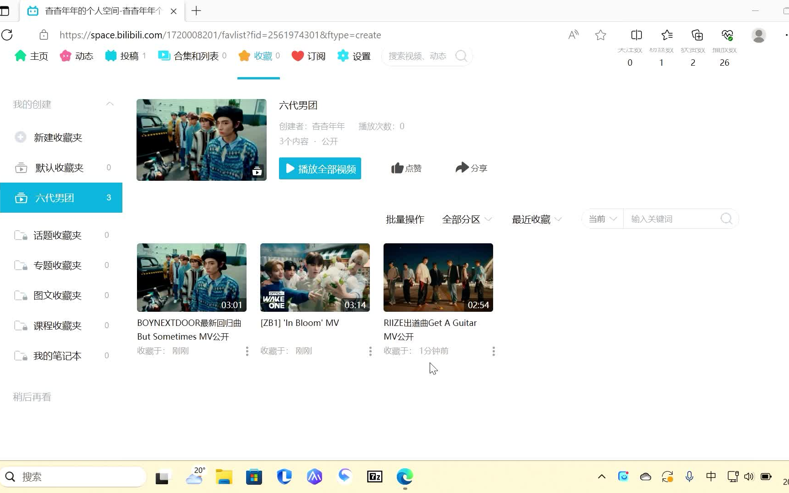
Task: Open 我的笔记本 folder
Action: pyautogui.click(x=61, y=356)
